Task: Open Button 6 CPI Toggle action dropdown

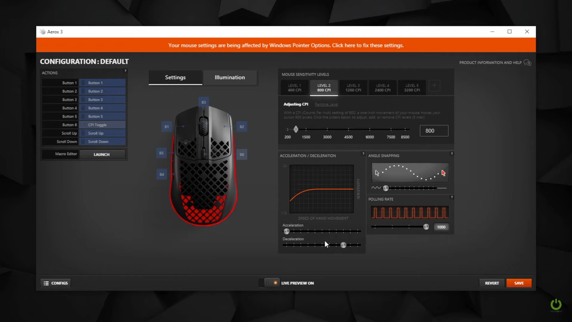Action: tap(102, 125)
